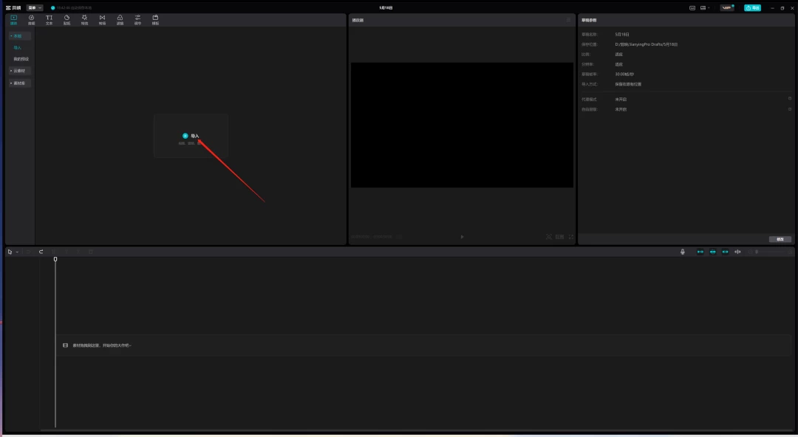
Task: Click the keyboard shortcuts icon in title bar
Action: 692,7
